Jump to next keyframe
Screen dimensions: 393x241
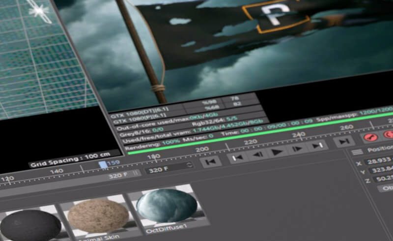point(317,146)
